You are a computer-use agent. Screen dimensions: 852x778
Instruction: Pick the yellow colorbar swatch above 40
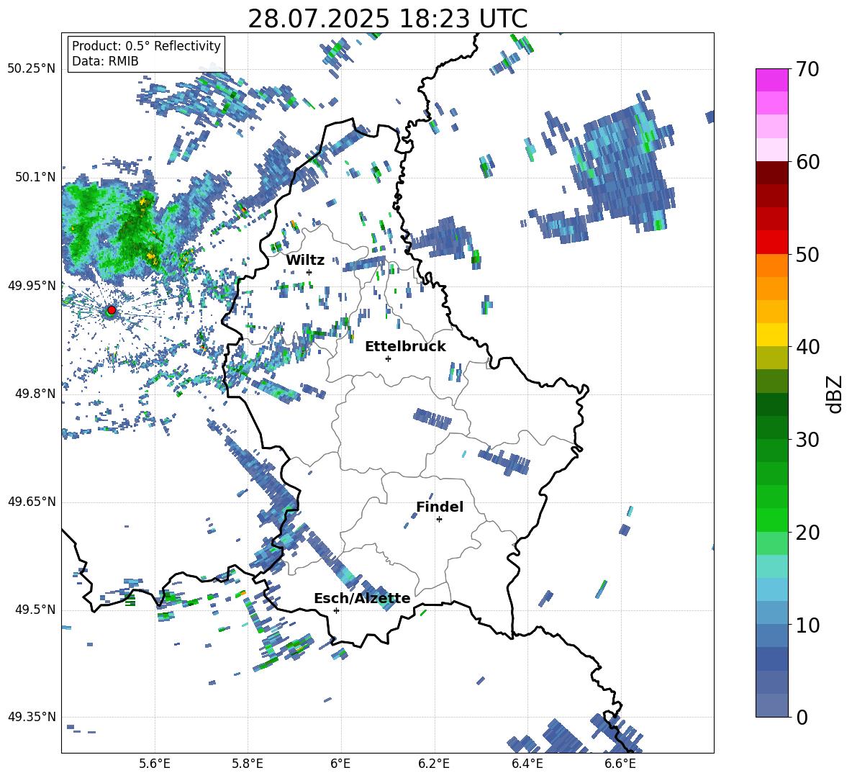[x=771, y=335]
